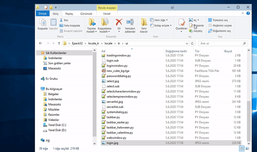Click Yeniden adlandır (Rename) icon

pos(130,25)
